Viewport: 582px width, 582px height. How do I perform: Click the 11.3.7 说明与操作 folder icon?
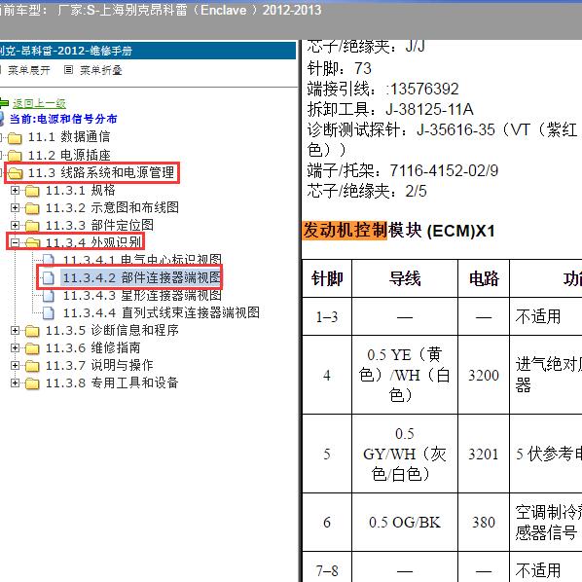[32, 366]
